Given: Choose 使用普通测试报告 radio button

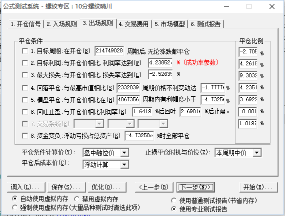Looking at the screenshot, I should (x=174, y=201).
